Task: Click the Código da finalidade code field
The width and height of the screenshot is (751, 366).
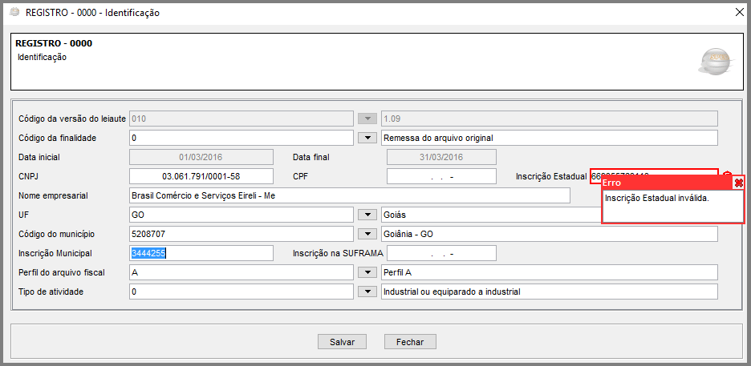Action: pos(241,138)
